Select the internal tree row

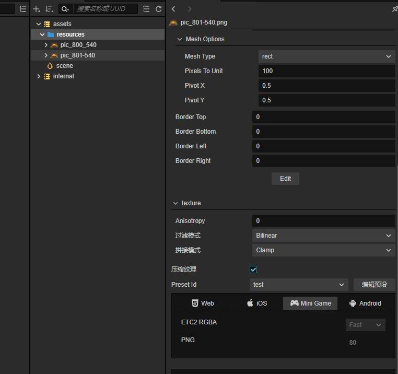coord(98,76)
